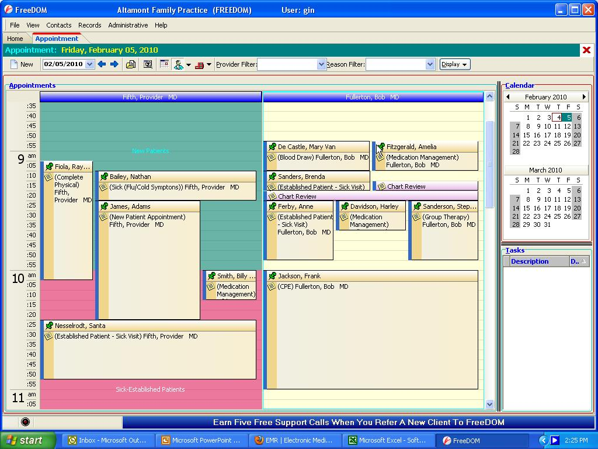The image size is (598, 449).
Task: Click the notes icon on Jackson, Frank appointment
Action: 270,286
